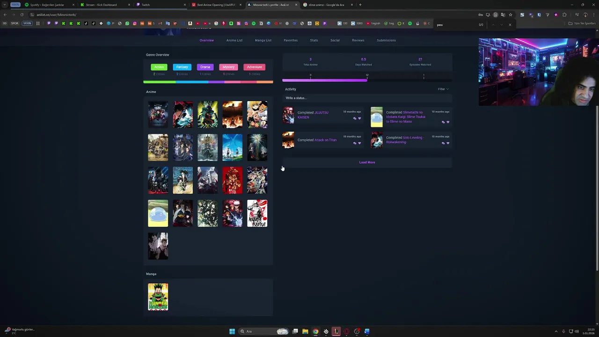Select the Drama genre tag
Screen dimensions: 599x337
coord(205,67)
